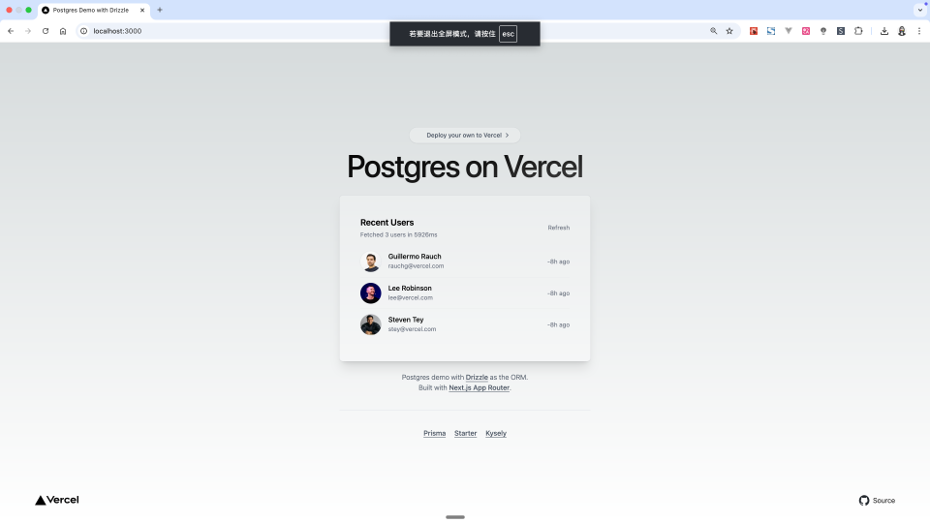Click the Refresh button in Recent Users
This screenshot has height=523, width=930.
pyautogui.click(x=559, y=228)
